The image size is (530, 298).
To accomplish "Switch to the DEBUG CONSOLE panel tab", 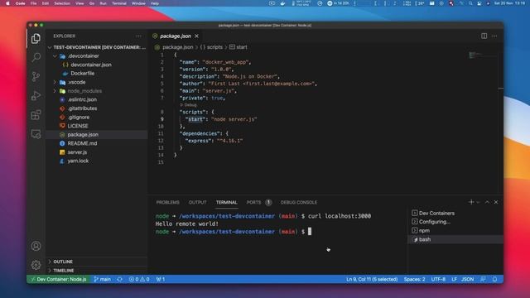I will (x=299, y=202).
